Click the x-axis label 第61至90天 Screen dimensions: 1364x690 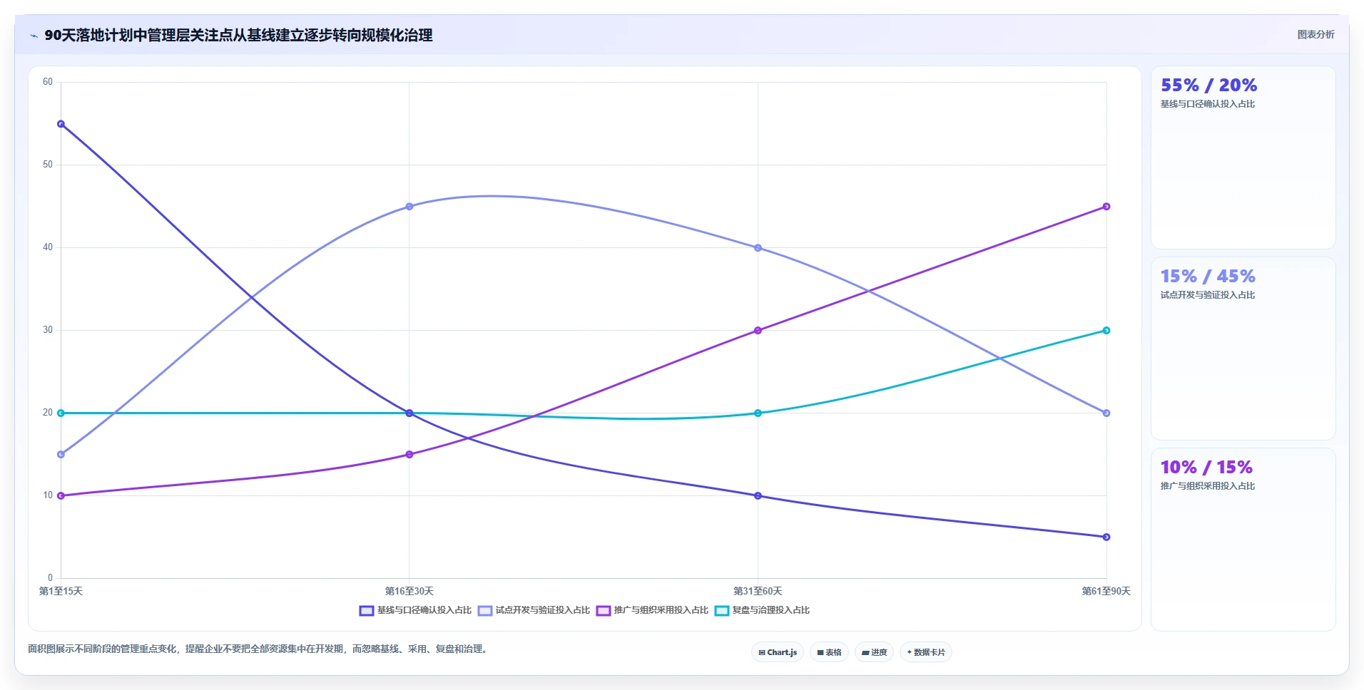coord(1106,592)
